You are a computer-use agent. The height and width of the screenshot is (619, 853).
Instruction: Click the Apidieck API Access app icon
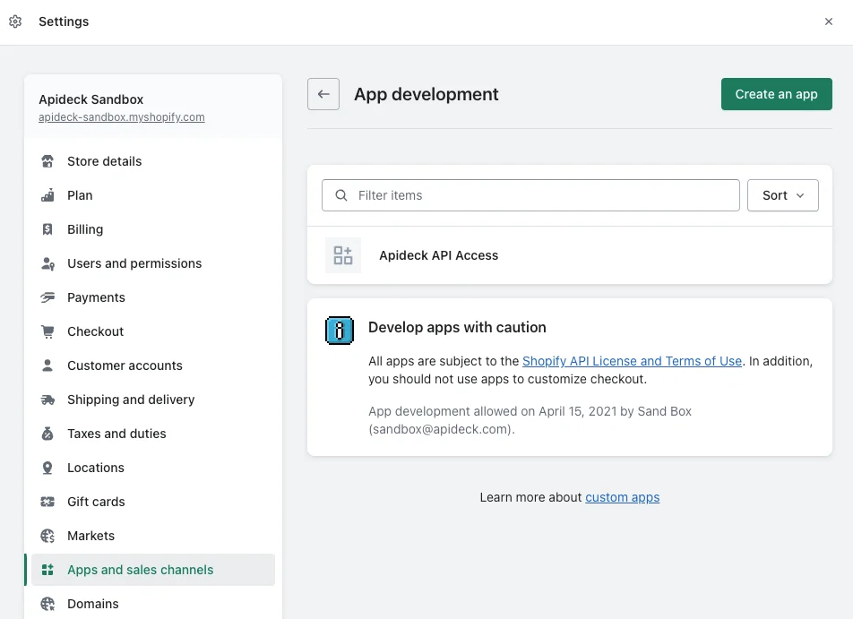[343, 255]
